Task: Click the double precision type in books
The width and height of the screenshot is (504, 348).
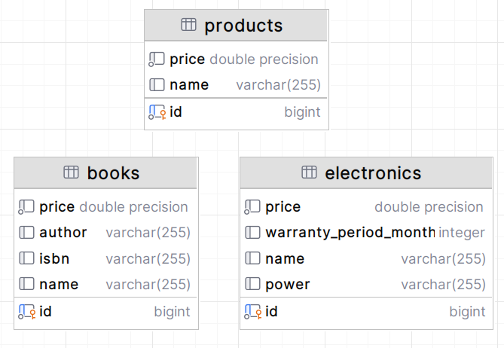Action: pos(133,207)
